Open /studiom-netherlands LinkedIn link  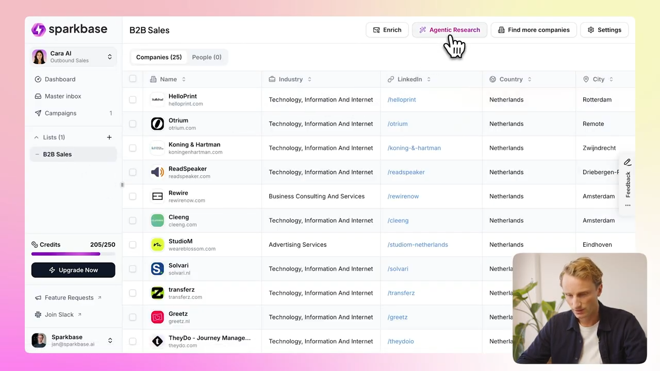tap(418, 245)
